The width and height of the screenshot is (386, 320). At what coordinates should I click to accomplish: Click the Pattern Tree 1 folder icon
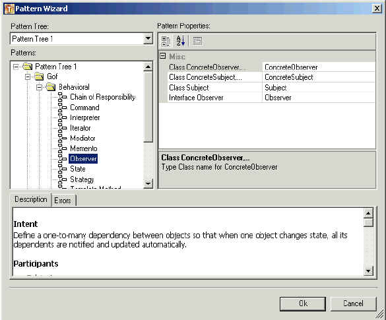28,66
